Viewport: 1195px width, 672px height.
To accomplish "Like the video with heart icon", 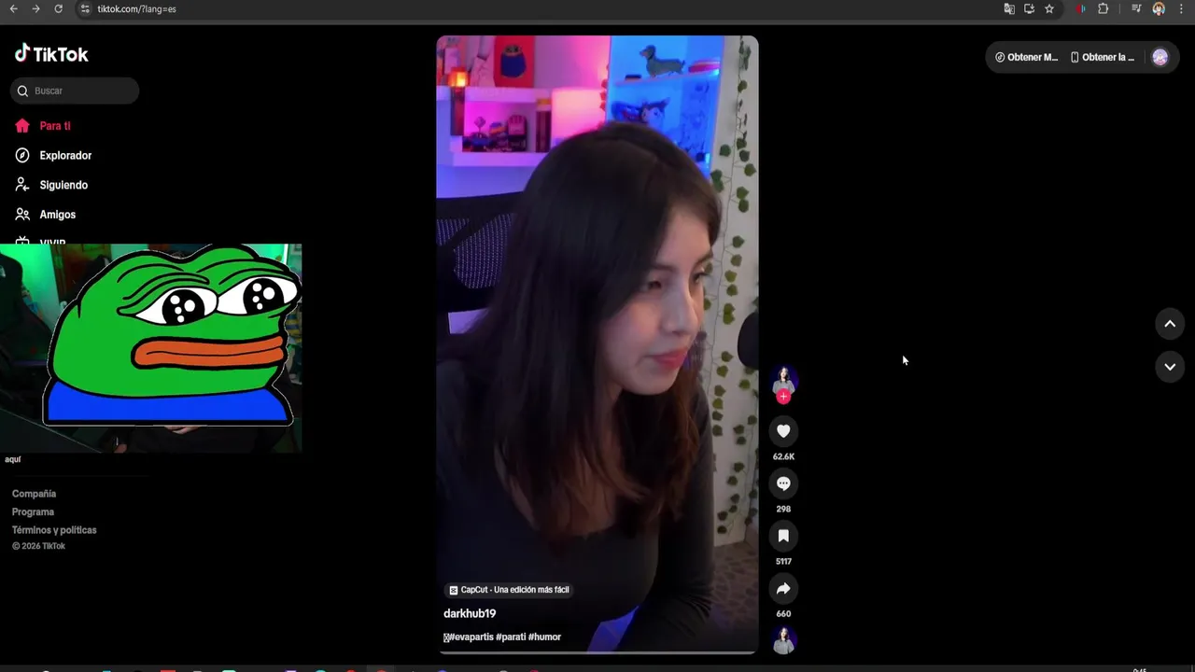I will pyautogui.click(x=783, y=431).
